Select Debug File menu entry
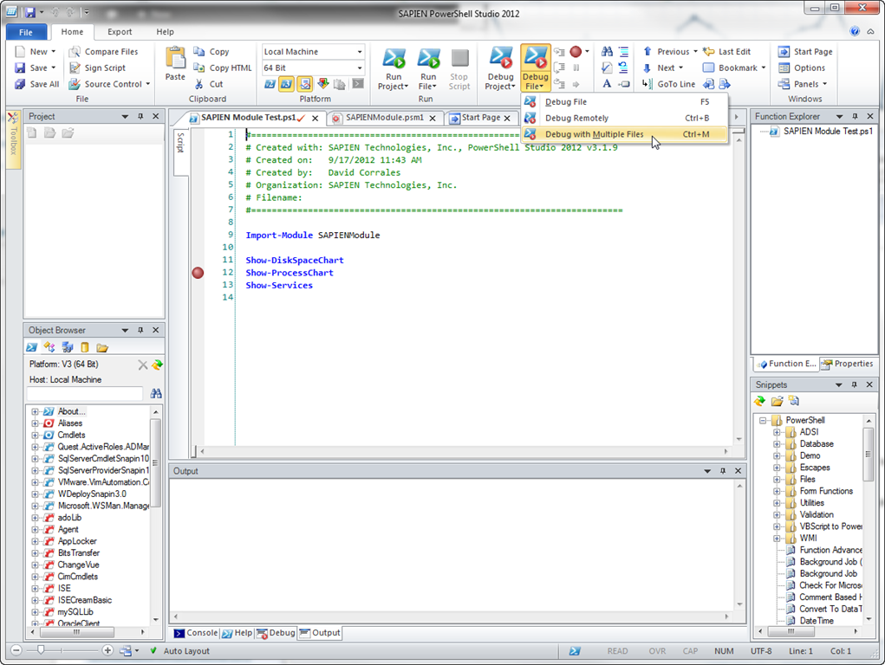This screenshot has width=885, height=665. [625, 101]
